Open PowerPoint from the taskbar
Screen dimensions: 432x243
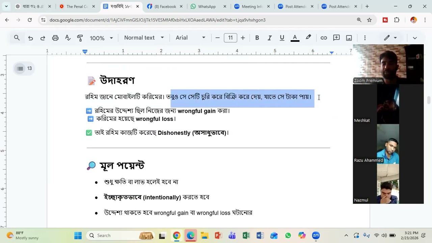tap(218, 236)
